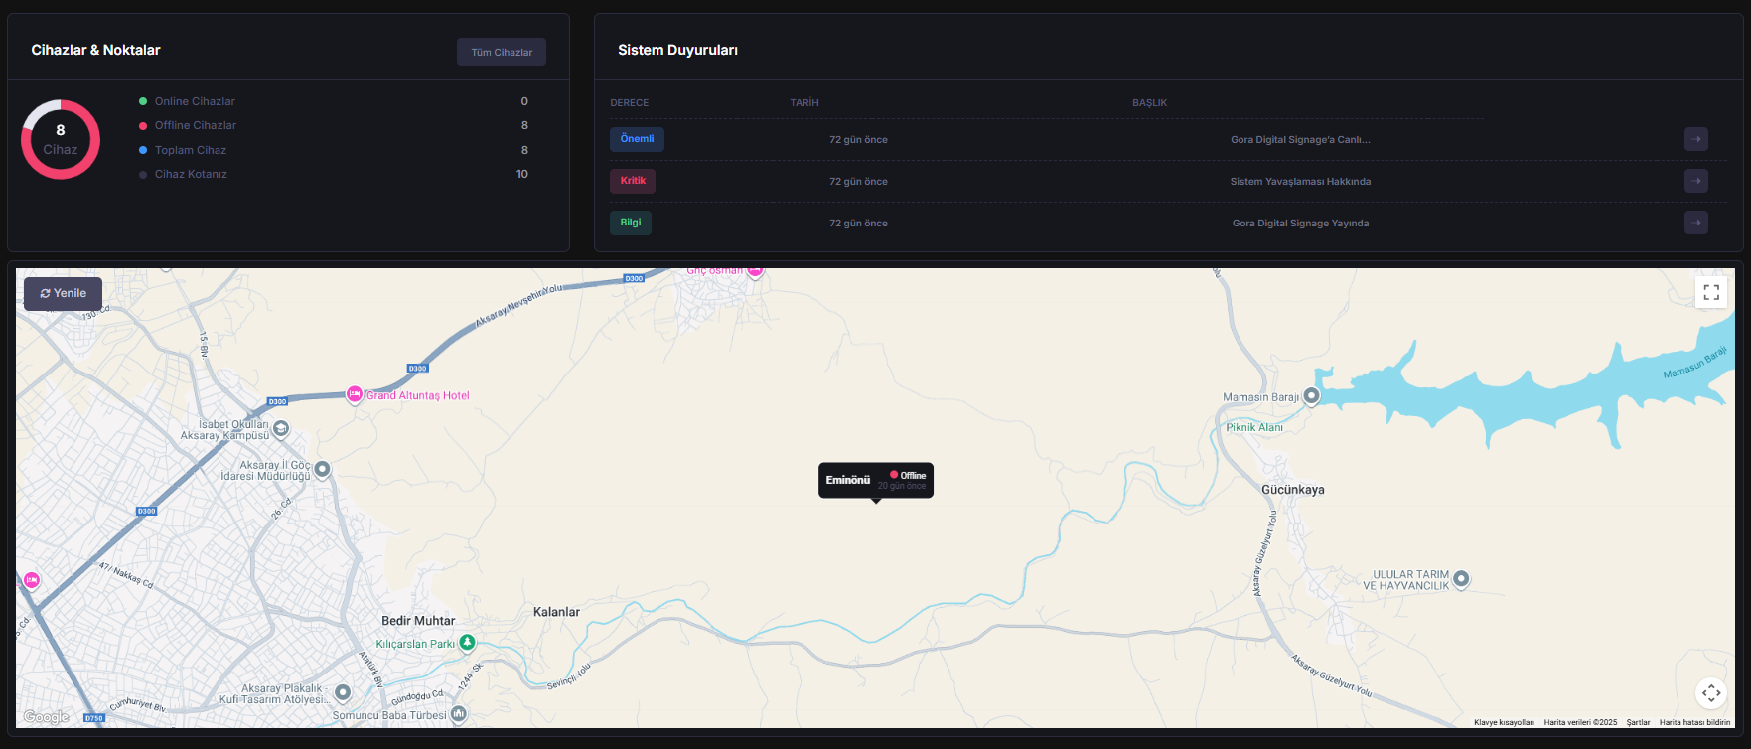Click the Aksaray İl Göç İdaresi marker
The image size is (1751, 749).
coord(322,469)
